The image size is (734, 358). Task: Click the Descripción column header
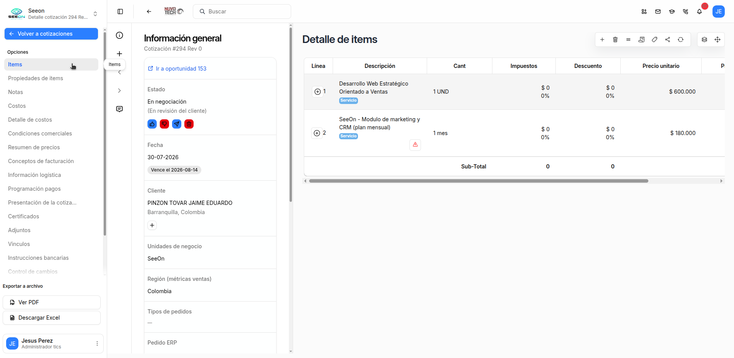click(x=380, y=66)
